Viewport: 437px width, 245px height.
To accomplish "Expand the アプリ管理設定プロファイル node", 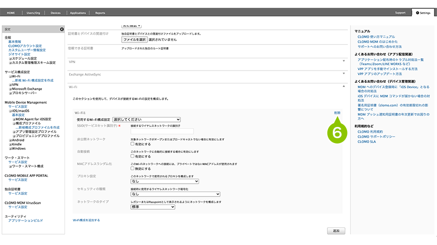I will click(x=14, y=132).
